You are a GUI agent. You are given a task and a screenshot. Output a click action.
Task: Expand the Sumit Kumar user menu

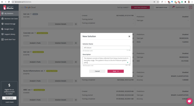point(181,8)
